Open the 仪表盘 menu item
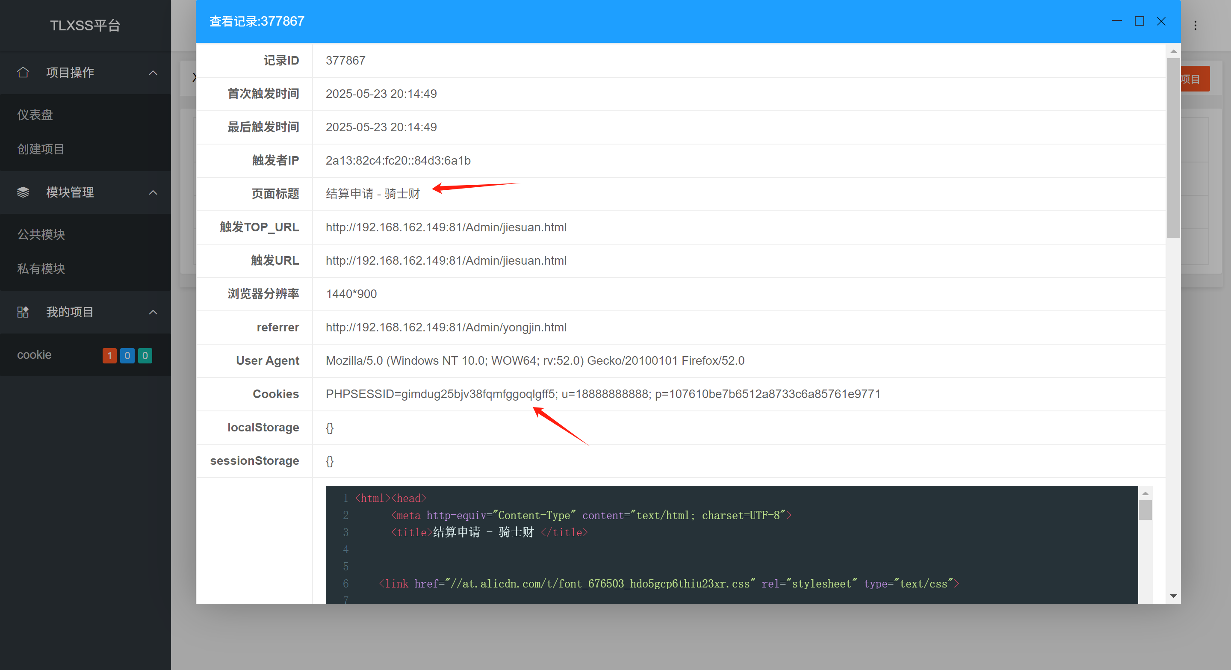 (35, 115)
